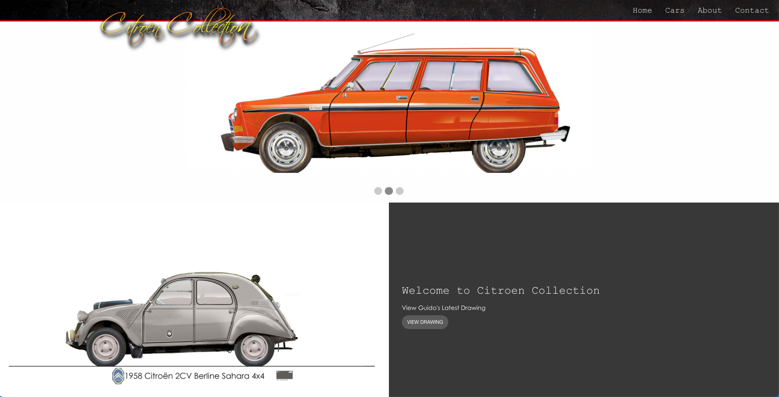Open the Contact page link

click(752, 10)
